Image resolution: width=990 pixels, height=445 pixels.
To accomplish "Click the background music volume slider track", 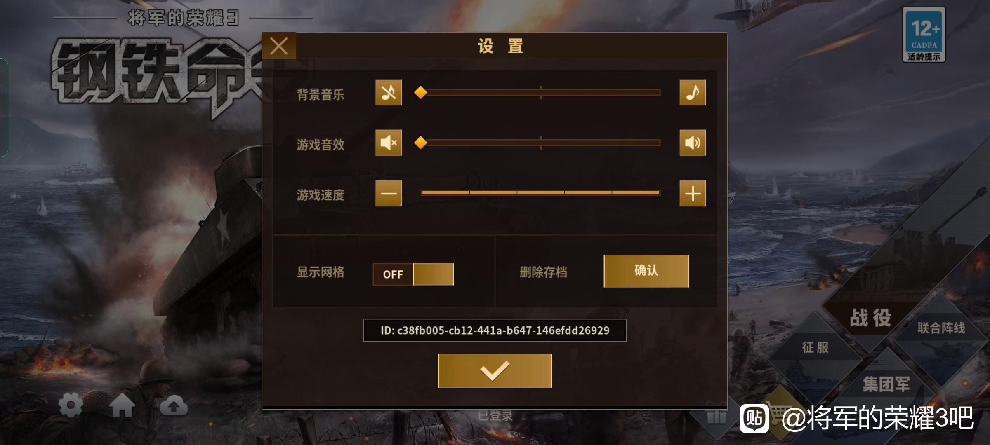I will point(540,93).
